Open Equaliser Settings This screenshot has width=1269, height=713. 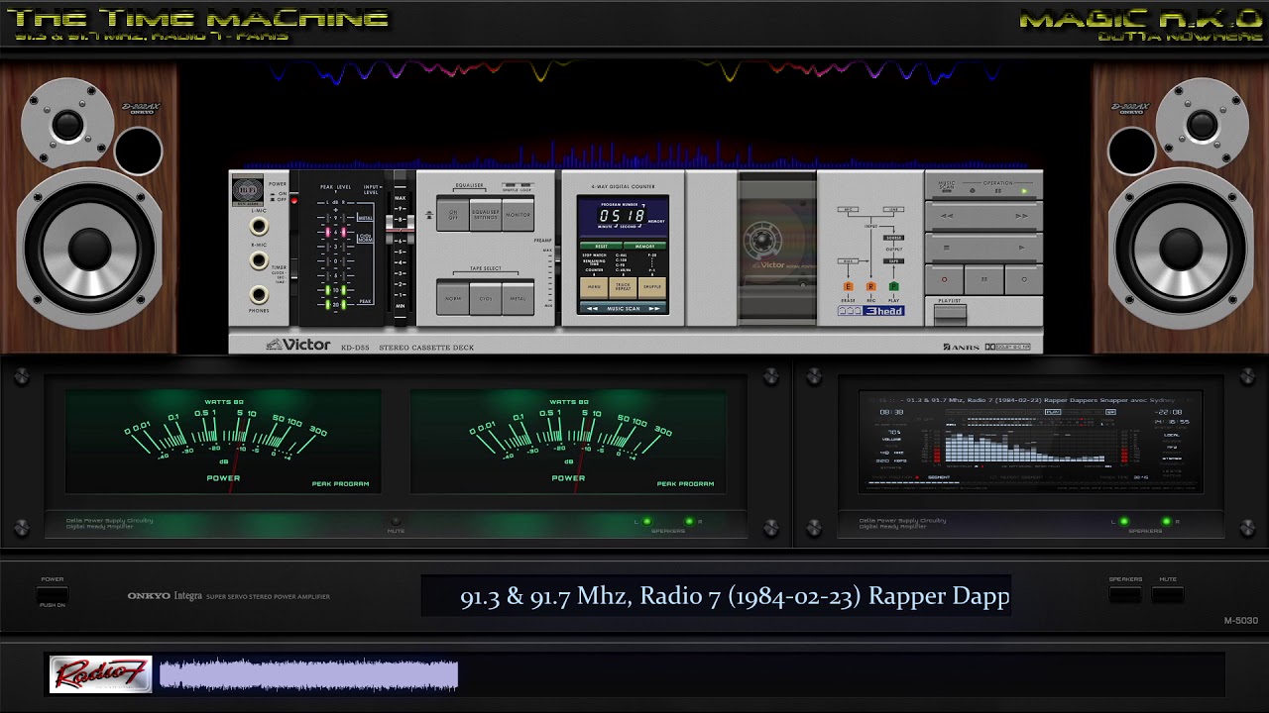485,215
